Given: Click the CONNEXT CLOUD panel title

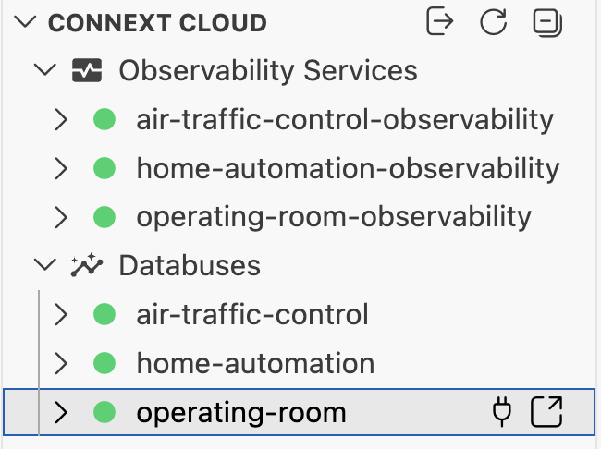Looking at the screenshot, I should tap(157, 22).
